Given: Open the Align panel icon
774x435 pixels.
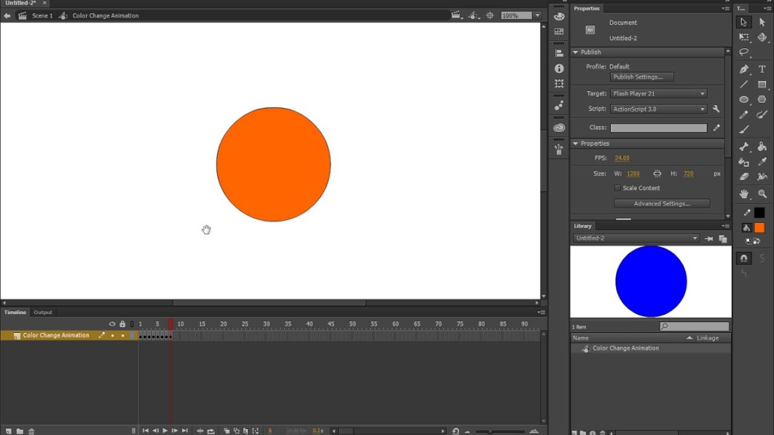Looking at the screenshot, I should pyautogui.click(x=559, y=53).
